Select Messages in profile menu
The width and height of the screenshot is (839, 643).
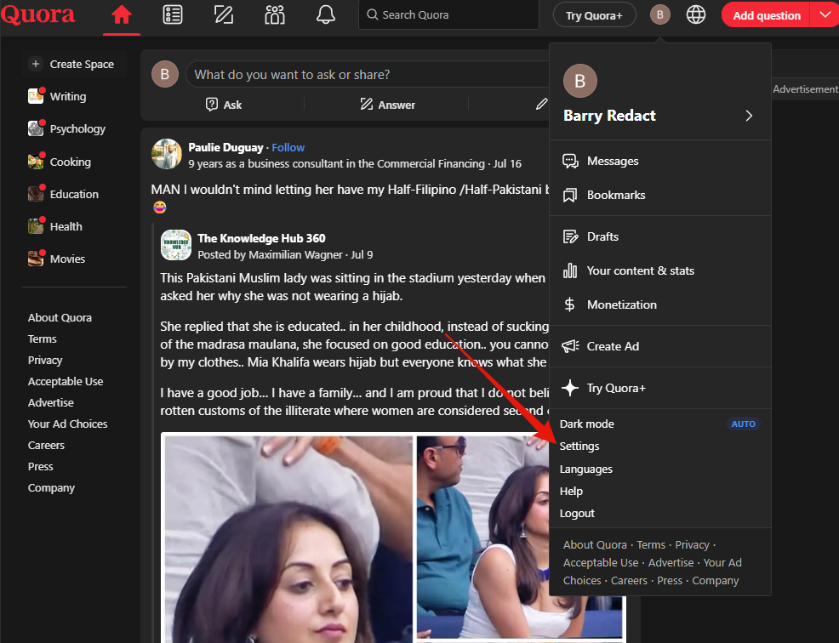coord(660,161)
